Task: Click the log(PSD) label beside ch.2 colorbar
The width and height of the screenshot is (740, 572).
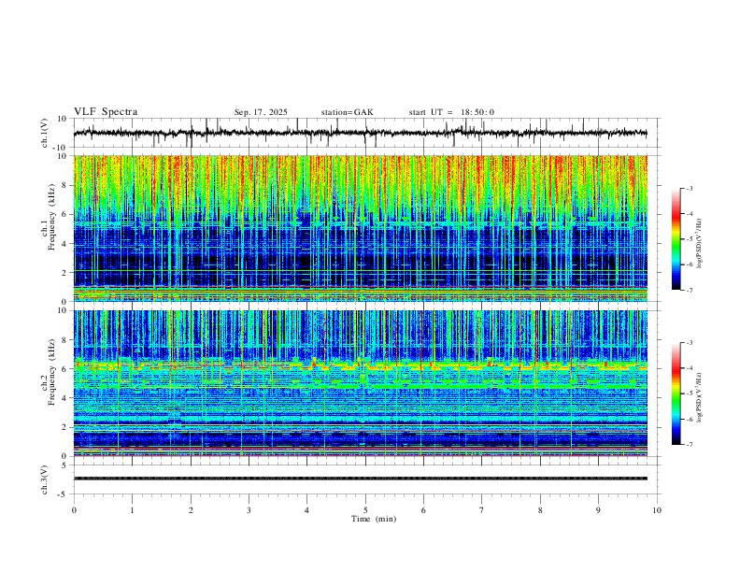Action: click(x=699, y=397)
